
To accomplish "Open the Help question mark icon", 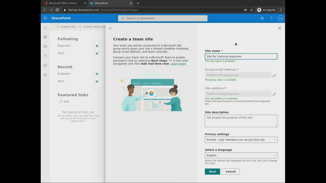I will pyautogui.click(x=271, y=18).
